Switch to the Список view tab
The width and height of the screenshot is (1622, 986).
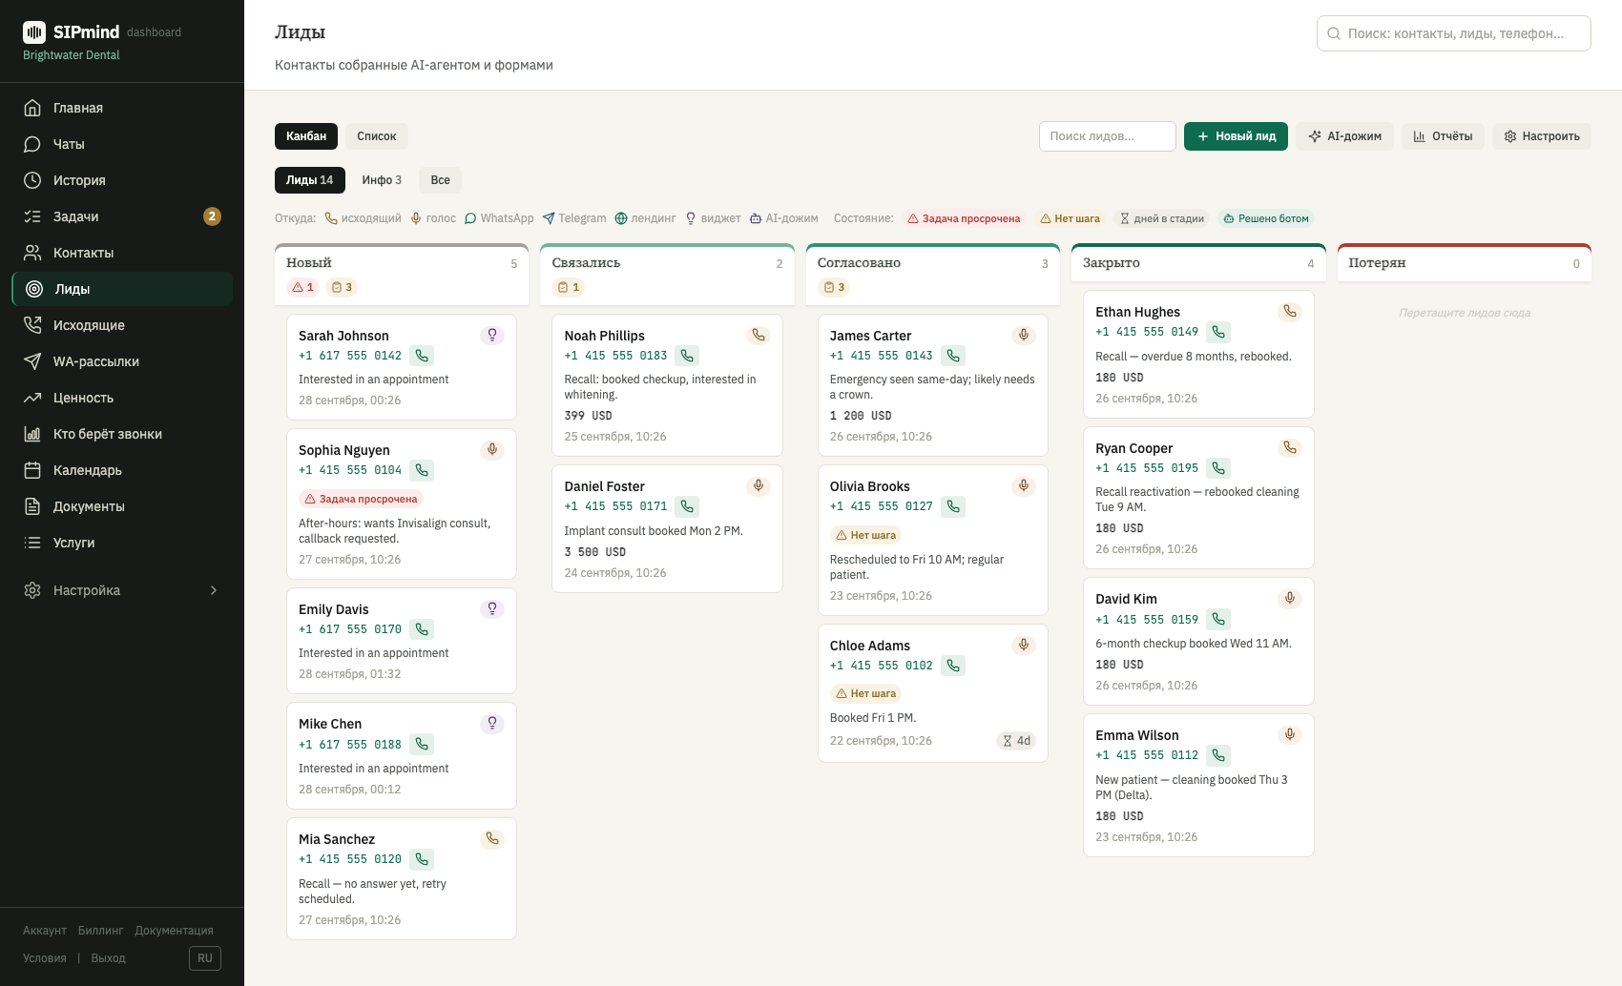pyautogui.click(x=377, y=136)
